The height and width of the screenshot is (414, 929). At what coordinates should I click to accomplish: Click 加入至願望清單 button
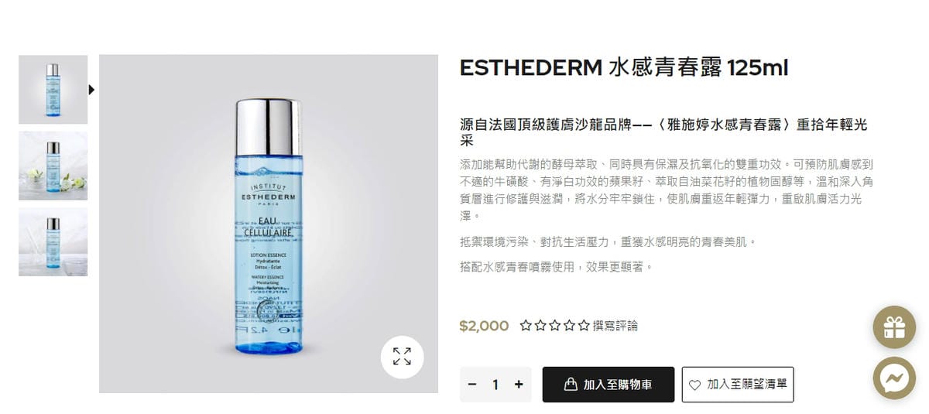tap(738, 385)
